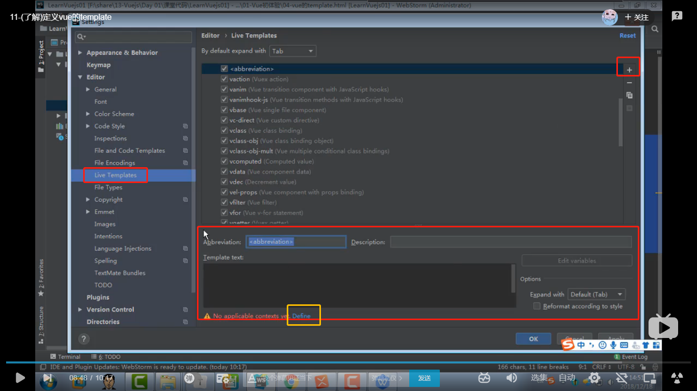The image size is (697, 391).
Task: Click the Reset link
Action: coord(628,36)
